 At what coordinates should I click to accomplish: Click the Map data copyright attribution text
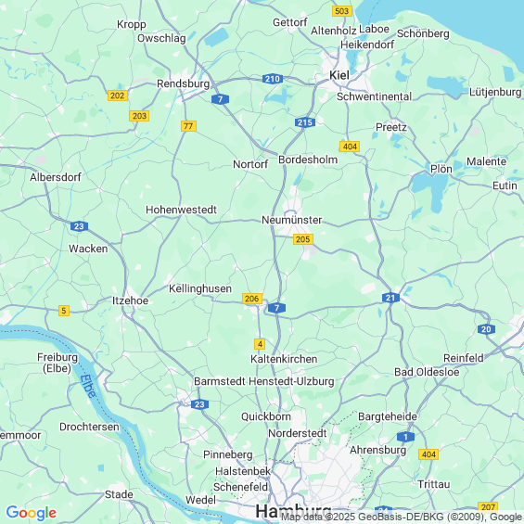(402, 517)
